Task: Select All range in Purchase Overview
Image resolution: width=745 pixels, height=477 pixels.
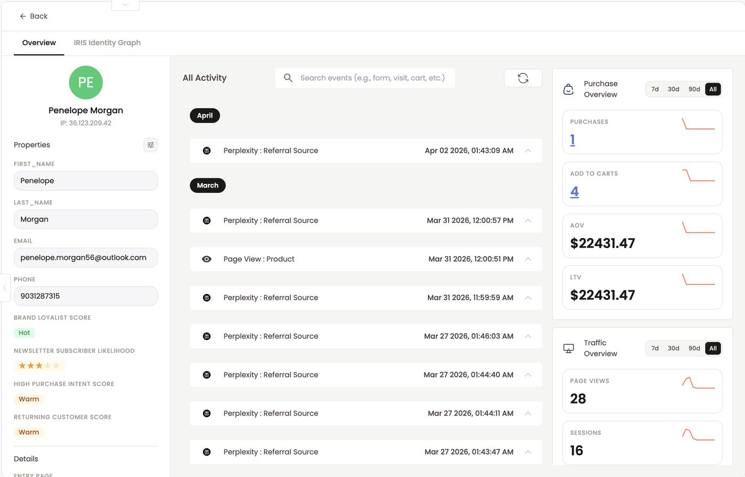Action: tap(713, 89)
